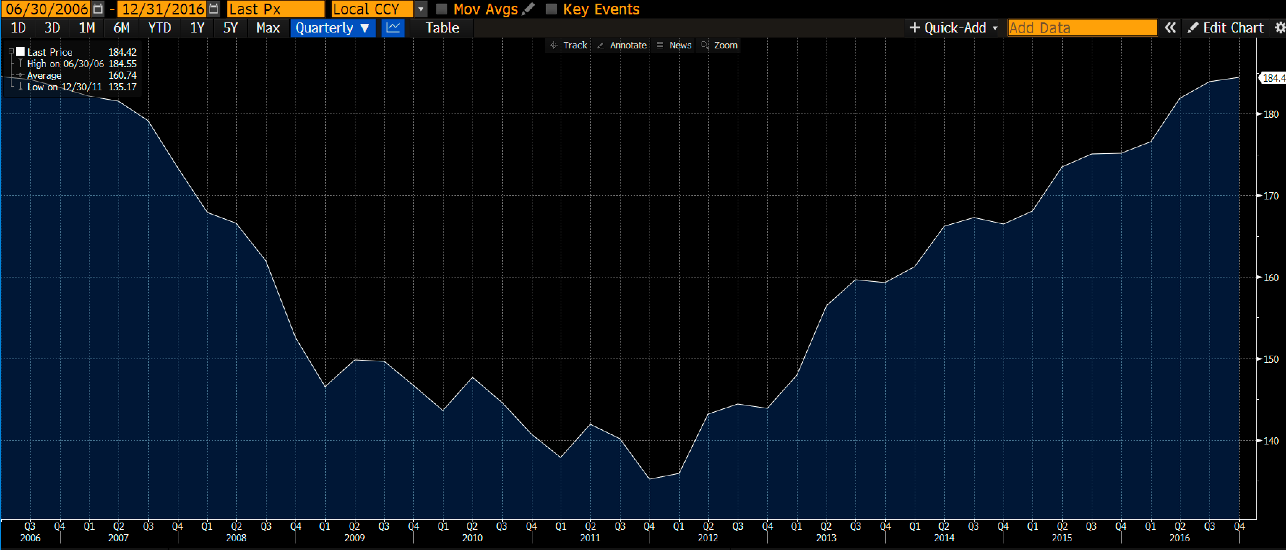Open the end date calendar picker icon
This screenshot has width=1286, height=550.
point(213,9)
